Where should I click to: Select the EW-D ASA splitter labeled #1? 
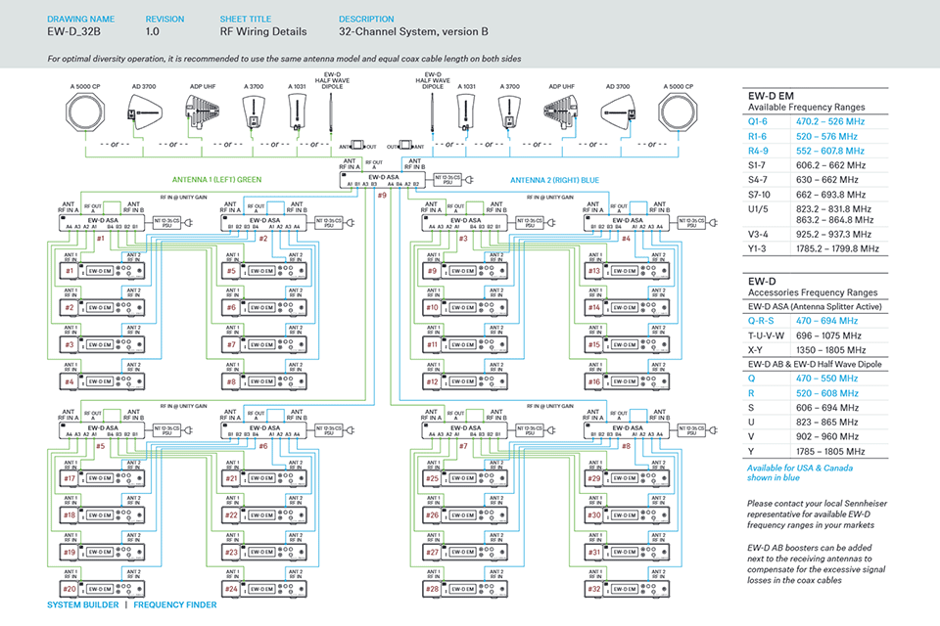[x=102, y=223]
